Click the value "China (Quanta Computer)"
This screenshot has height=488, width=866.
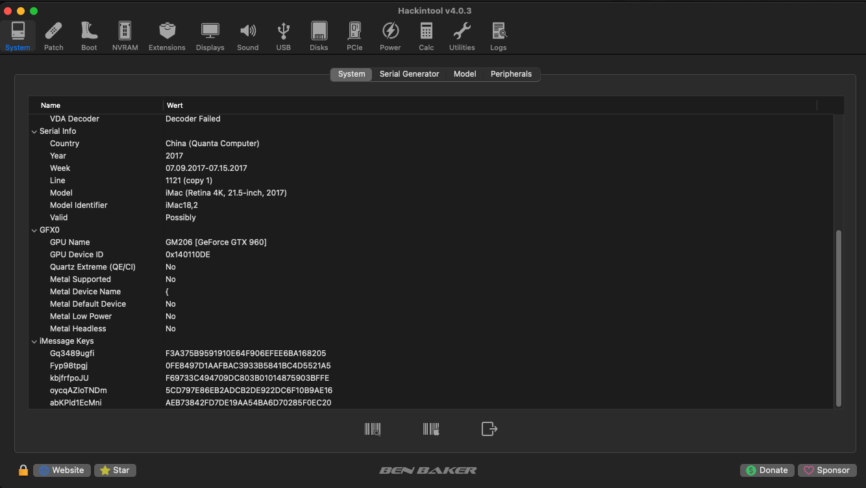pyautogui.click(x=212, y=144)
